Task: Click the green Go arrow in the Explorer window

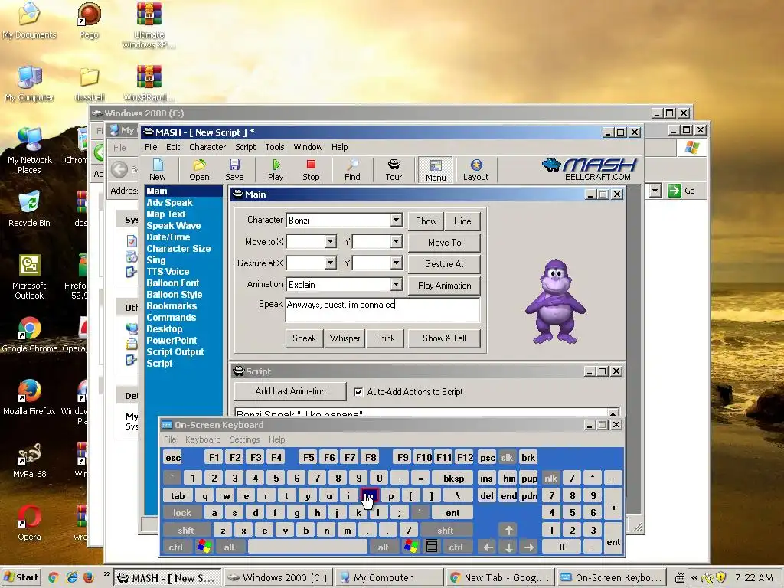Action: [x=675, y=191]
